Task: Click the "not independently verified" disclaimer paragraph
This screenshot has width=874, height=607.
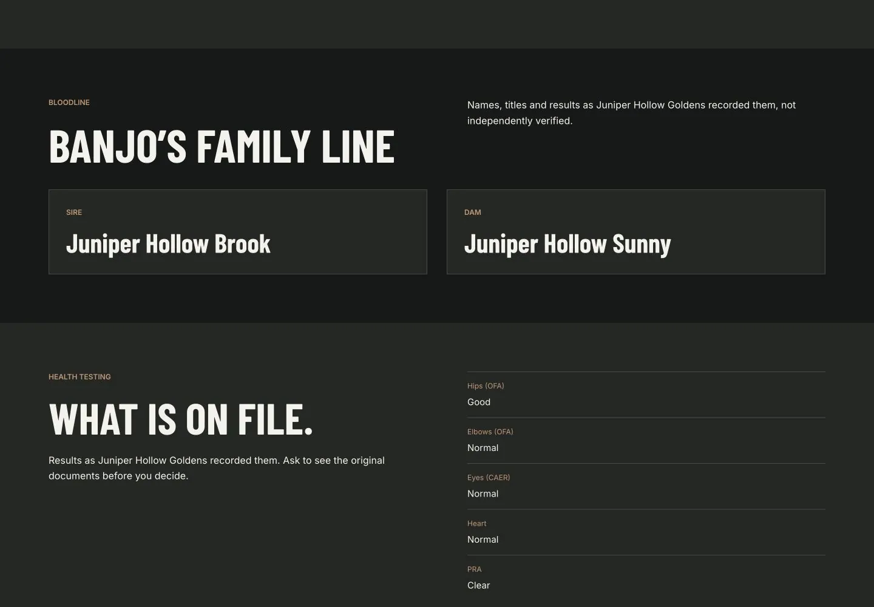Action: click(x=631, y=113)
